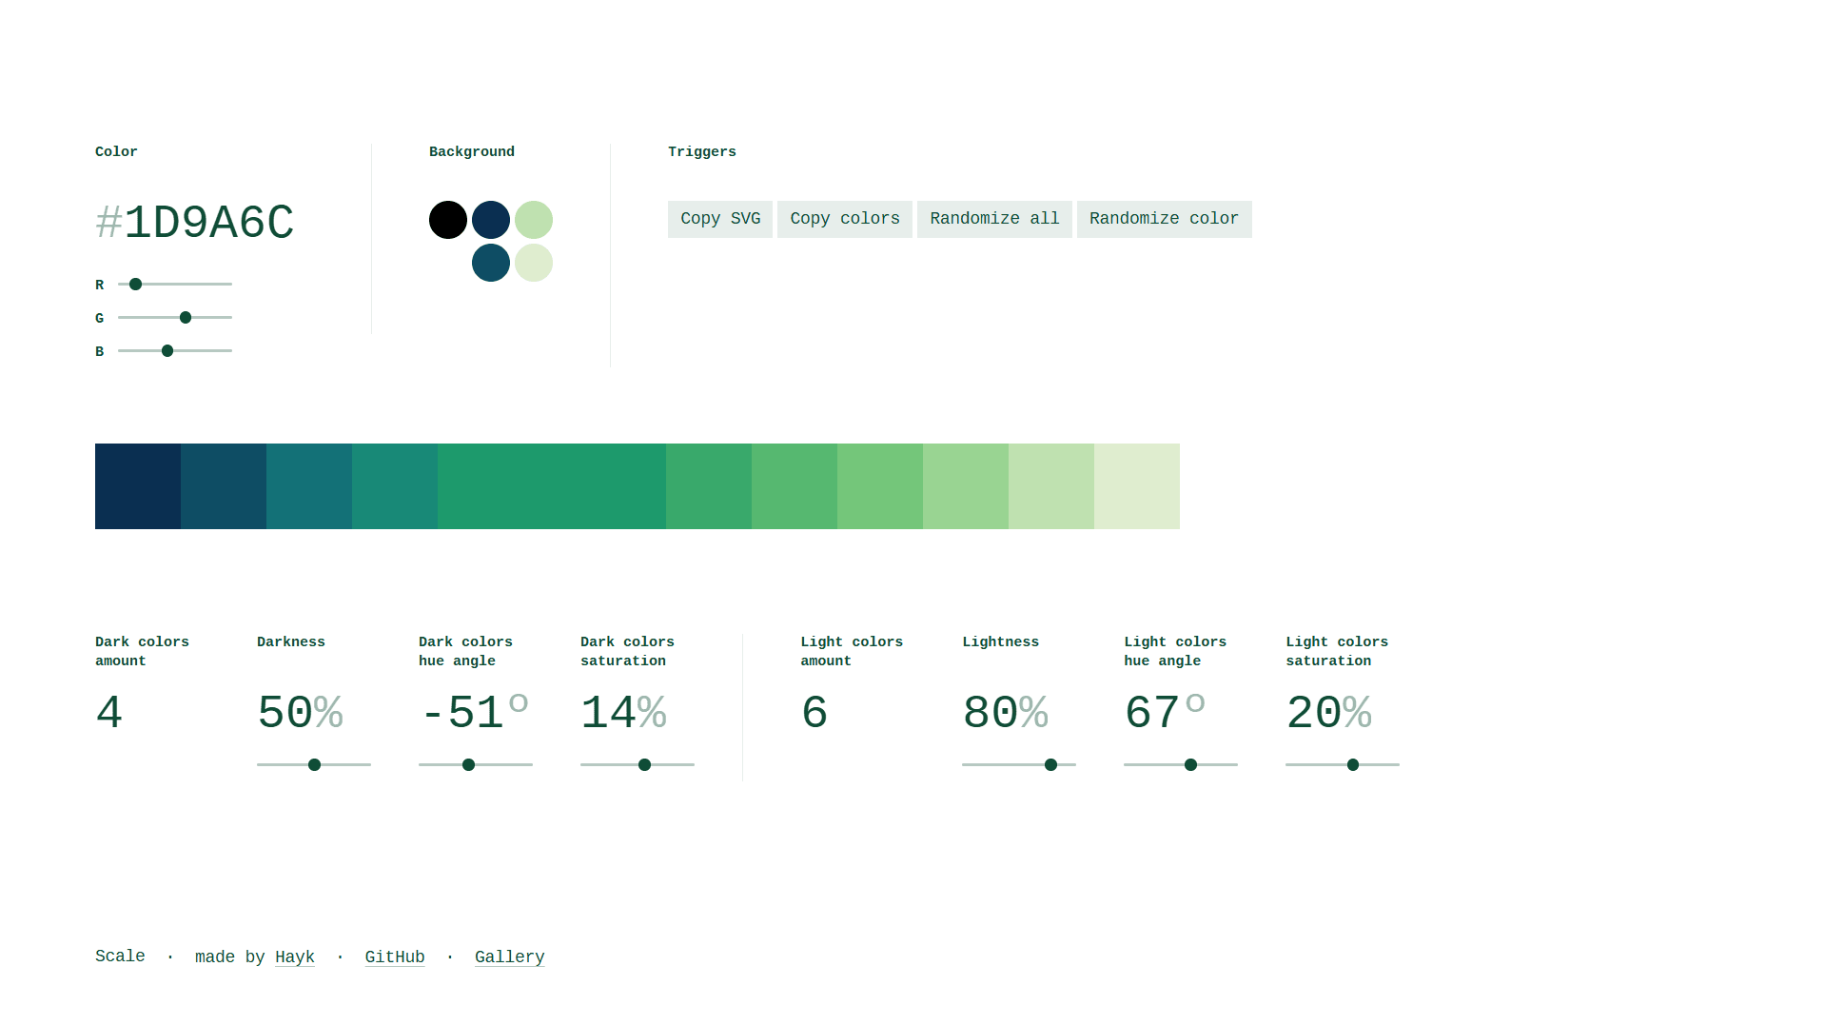
Task: Click the Light colors amount value 6
Action: click(814, 714)
